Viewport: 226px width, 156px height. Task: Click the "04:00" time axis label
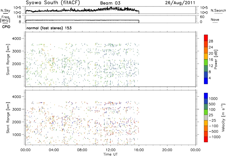pos(54,150)
